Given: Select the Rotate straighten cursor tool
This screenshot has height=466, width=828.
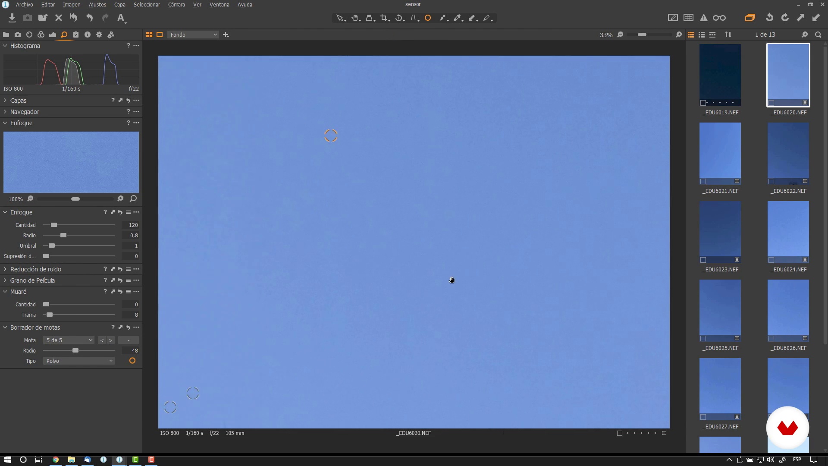Looking at the screenshot, I should pyautogui.click(x=399, y=18).
